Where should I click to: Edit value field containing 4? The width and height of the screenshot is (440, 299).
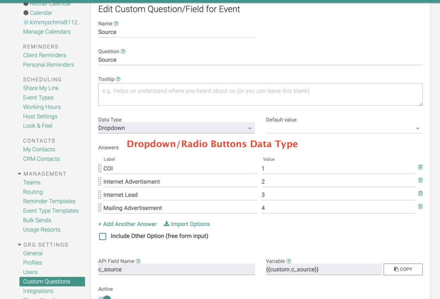(x=339, y=208)
